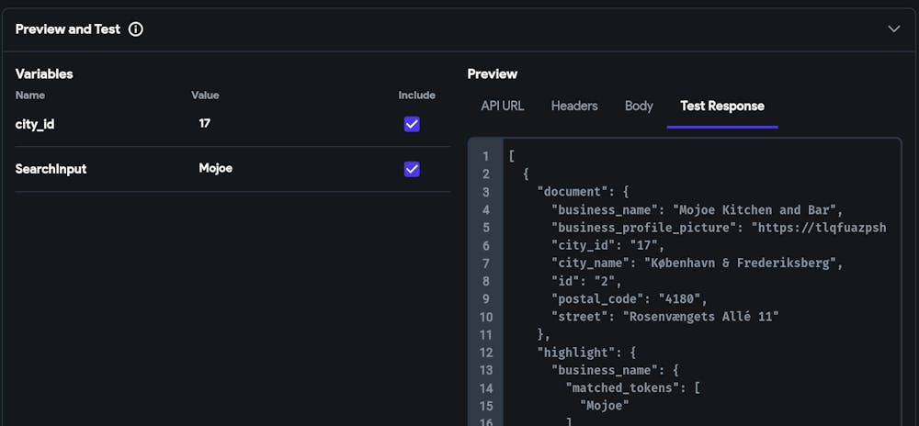
Task: Toggle the SearchInput Include checkbox
Action: (412, 169)
